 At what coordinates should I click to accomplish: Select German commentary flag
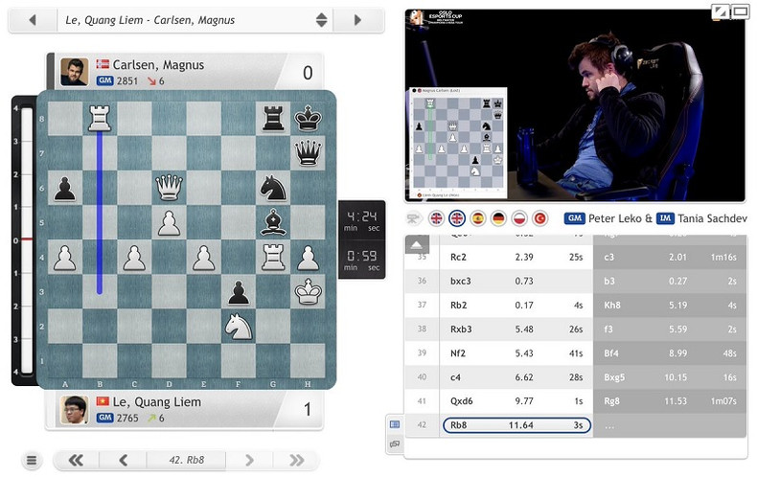tap(498, 219)
